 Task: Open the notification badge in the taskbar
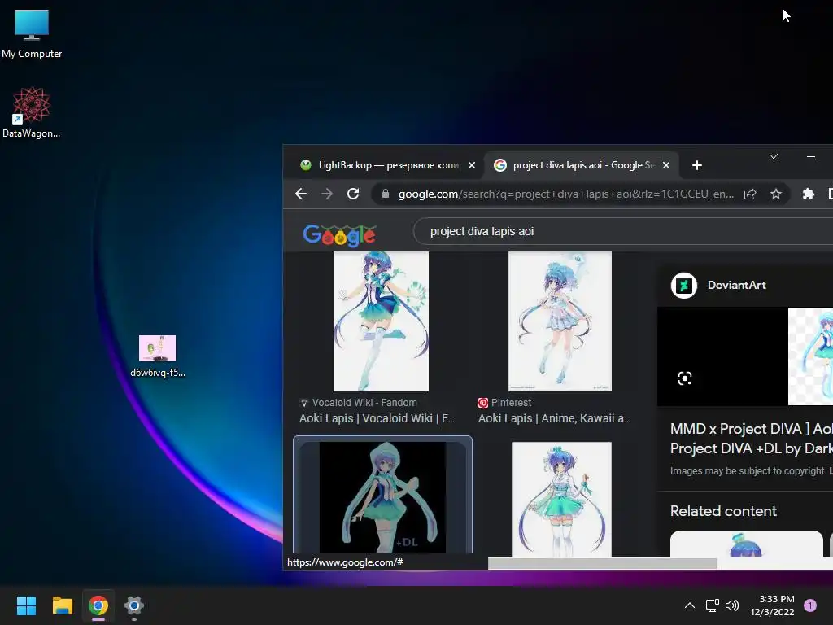tap(810, 605)
